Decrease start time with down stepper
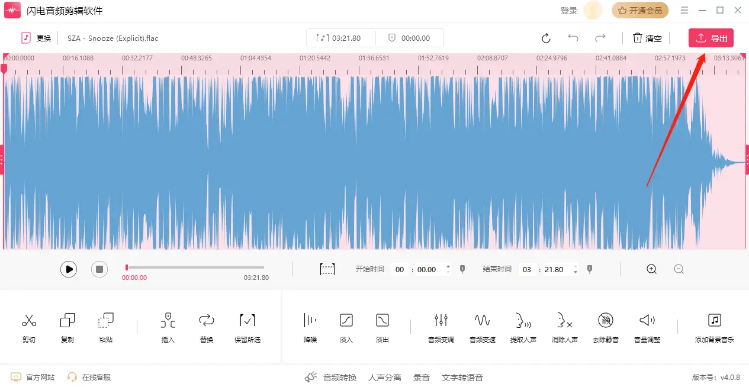The height and width of the screenshot is (387, 749). pos(448,272)
